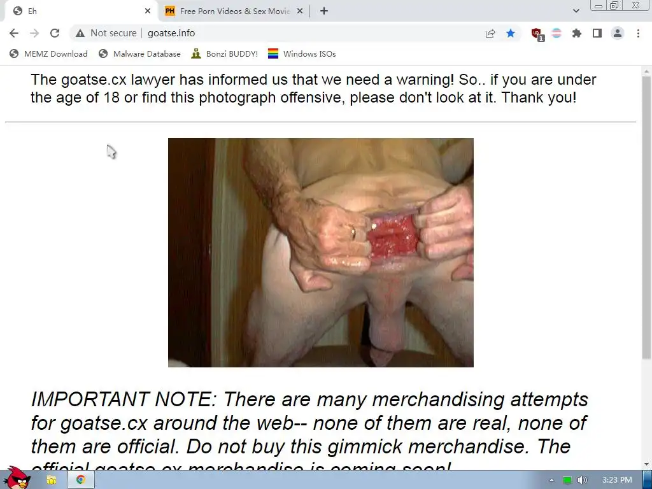652x489 pixels.
Task: Toggle the volume speaker in system tray
Action: 583,480
